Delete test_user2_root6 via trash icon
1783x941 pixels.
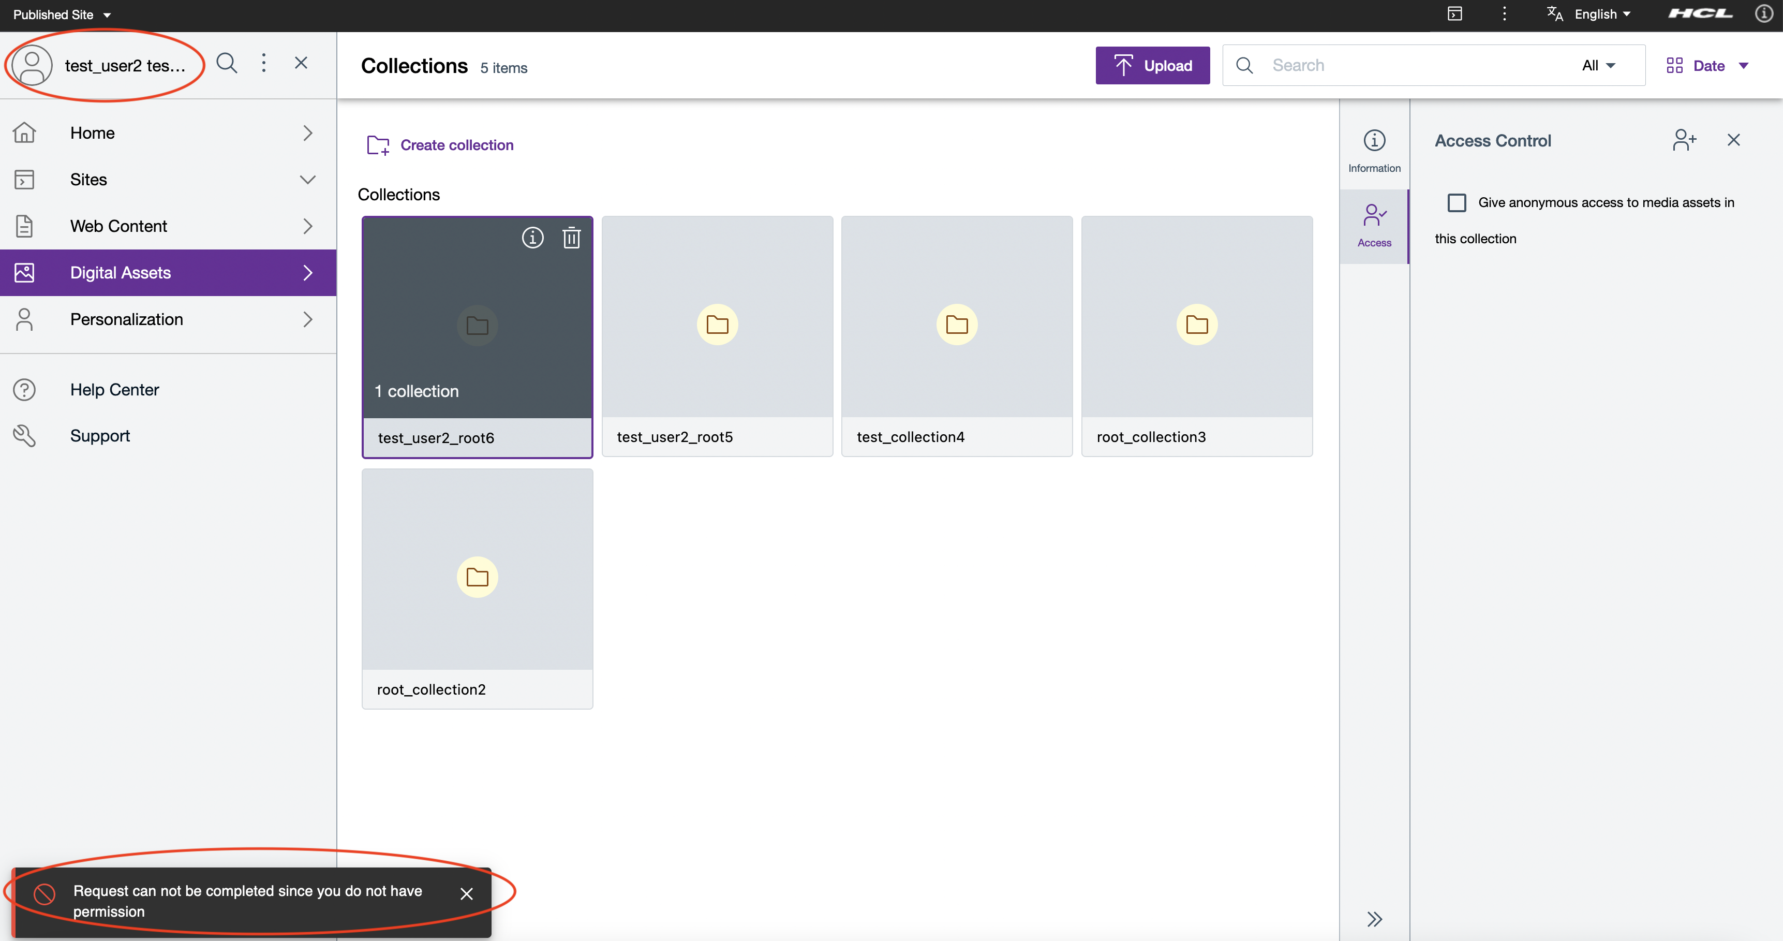(x=571, y=238)
